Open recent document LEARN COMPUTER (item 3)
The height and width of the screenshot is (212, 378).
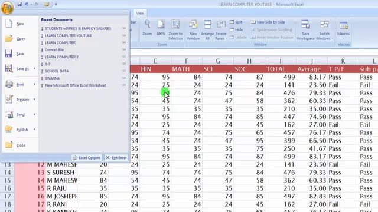[60, 43]
